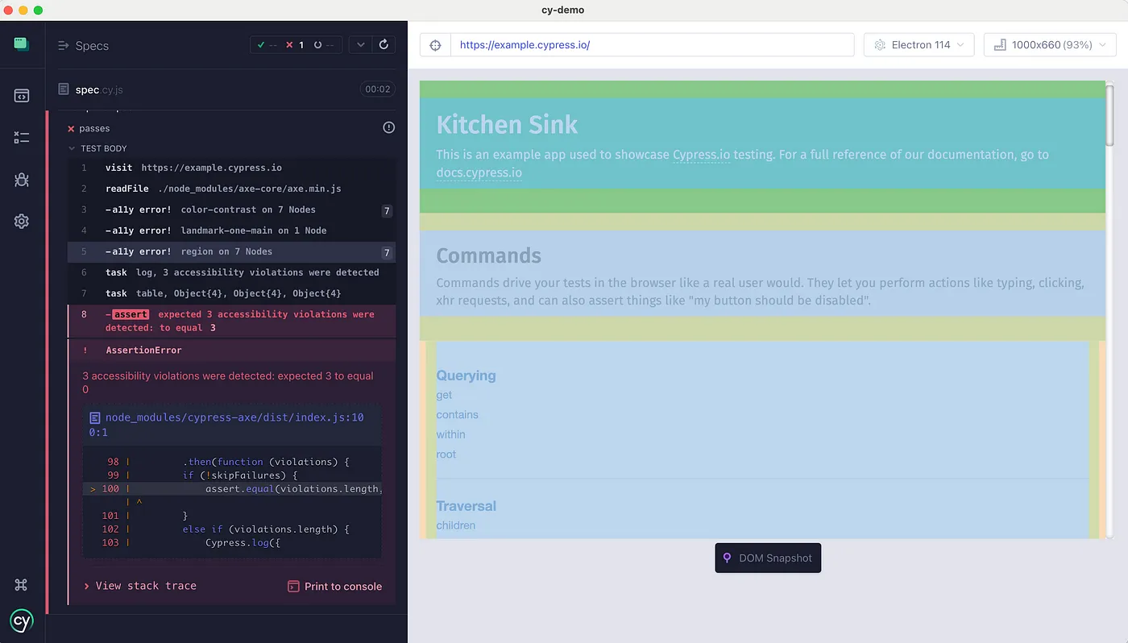Screen dimensions: 1128x643
Task: Open the 1000x660 viewport size dropdown
Action: click(x=1049, y=44)
